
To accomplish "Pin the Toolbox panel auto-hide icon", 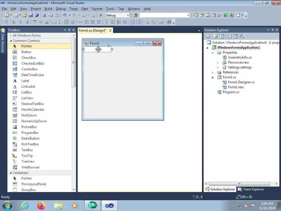I will tap(69, 30).
